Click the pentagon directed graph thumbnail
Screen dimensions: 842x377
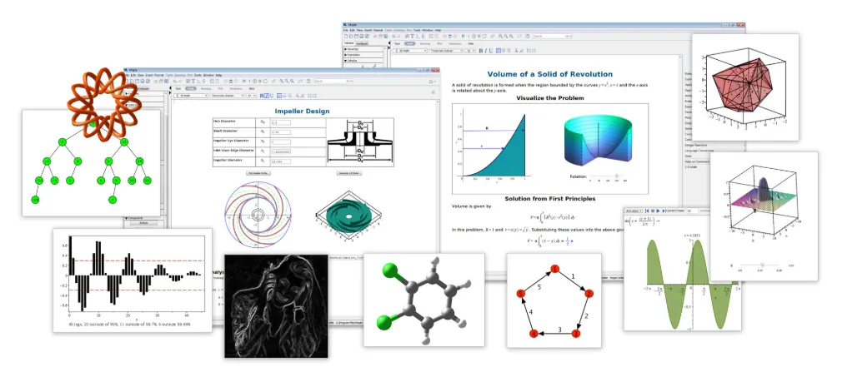click(554, 300)
